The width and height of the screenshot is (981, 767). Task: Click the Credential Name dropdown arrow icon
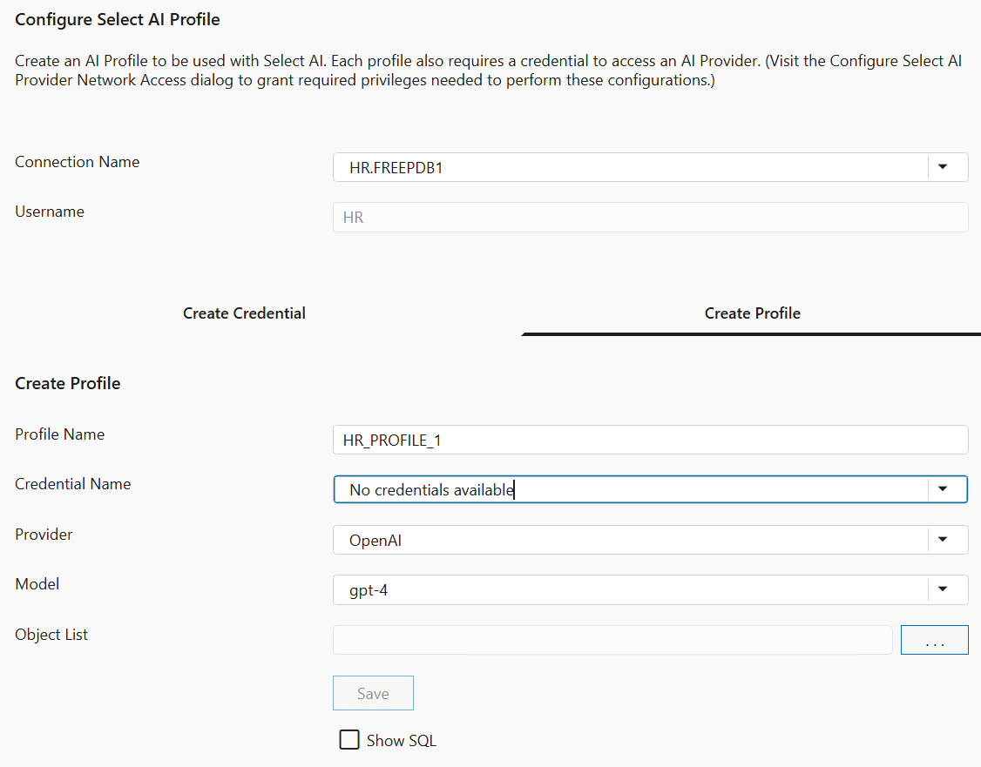944,488
